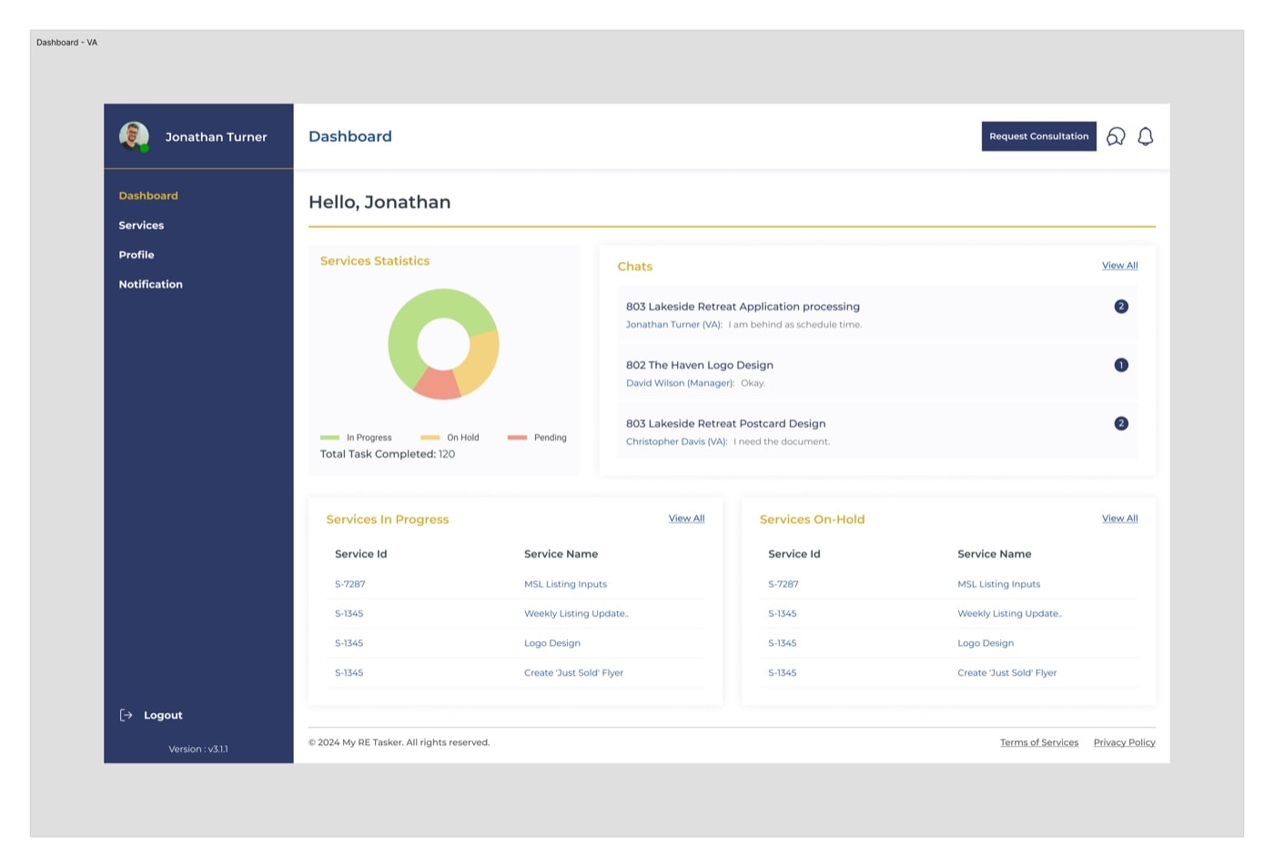Open Notification in the sidebar menu
The image size is (1274, 867).
tap(150, 285)
